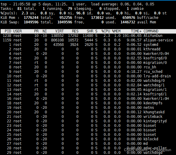176x155 pixels.
Task: Click the time value 191:06.65
Action: pyautogui.click(x=132, y=36)
